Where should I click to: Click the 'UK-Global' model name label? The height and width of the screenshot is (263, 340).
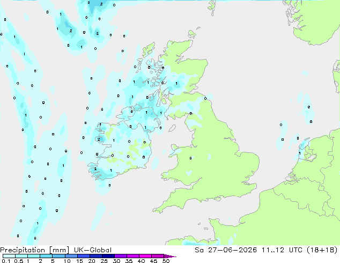[93, 250]
